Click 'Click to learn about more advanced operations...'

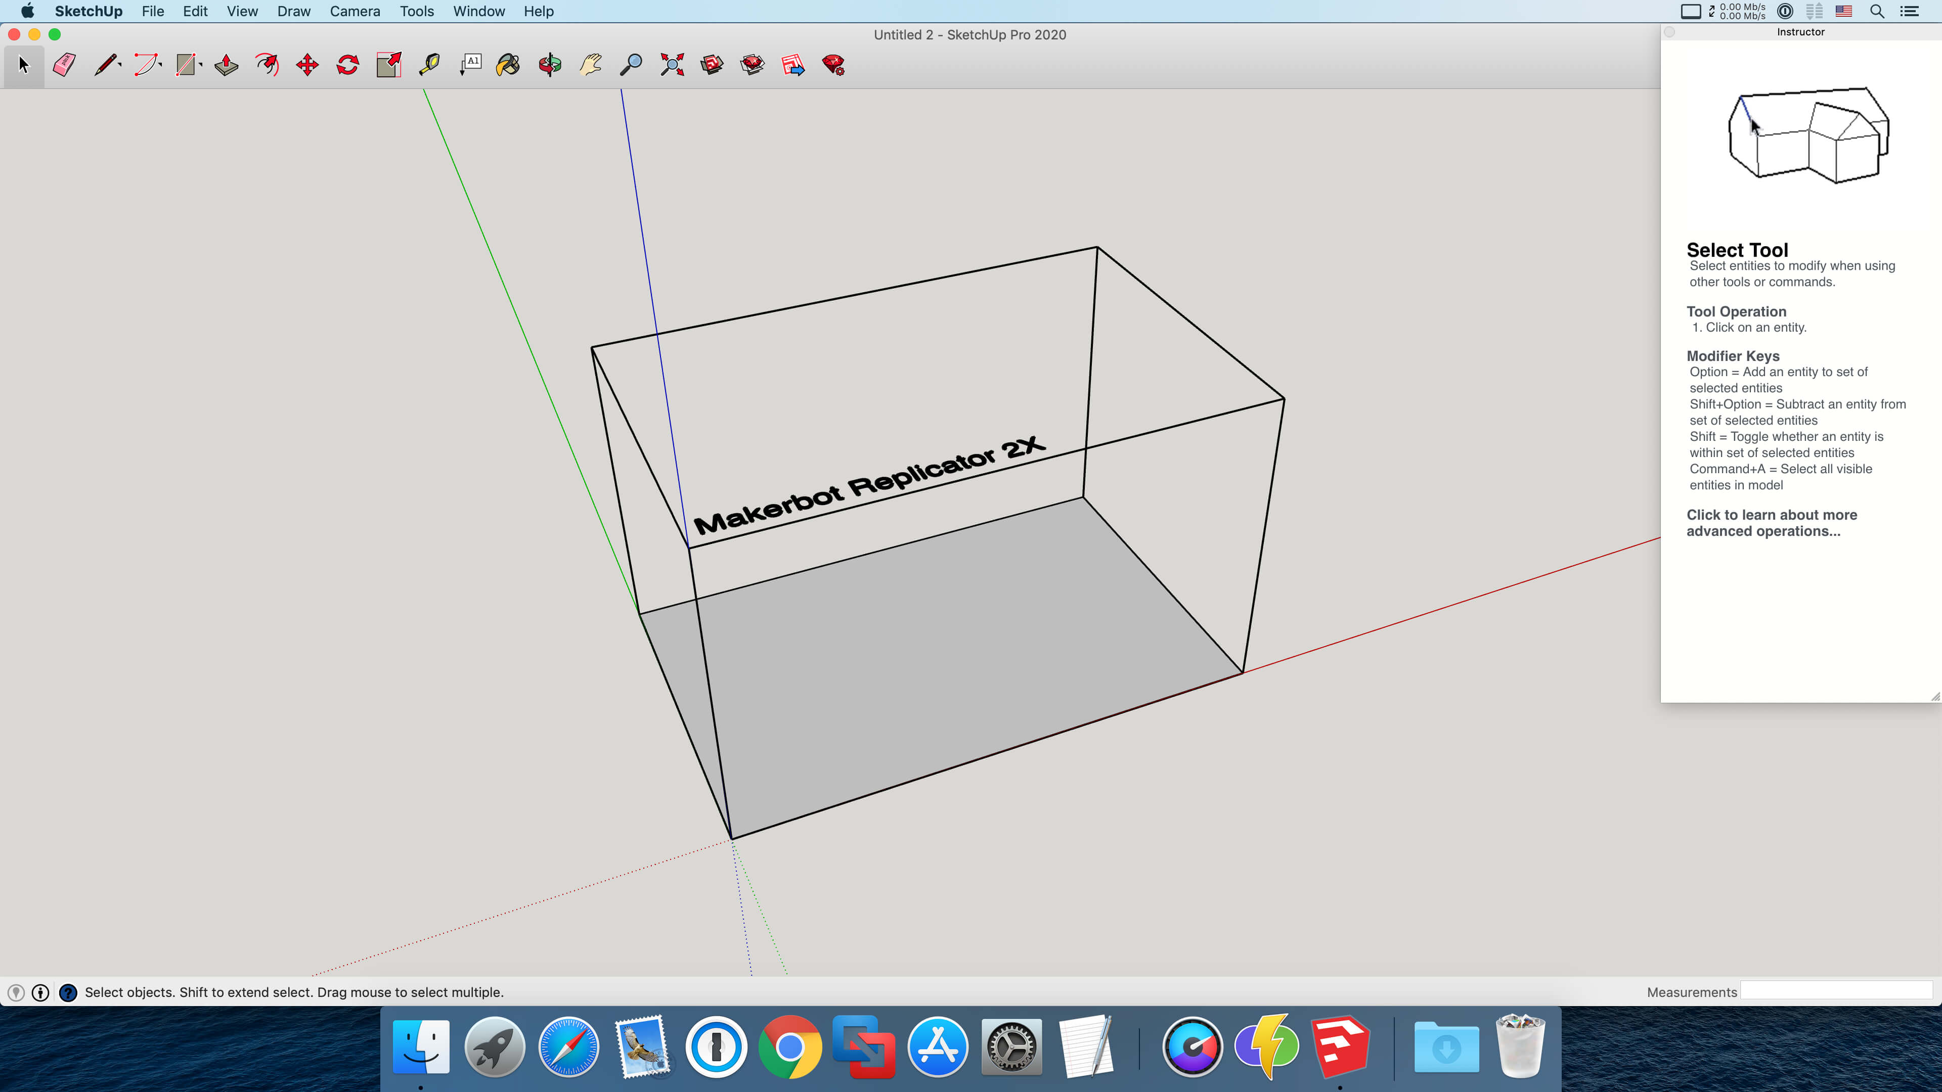[1772, 523]
